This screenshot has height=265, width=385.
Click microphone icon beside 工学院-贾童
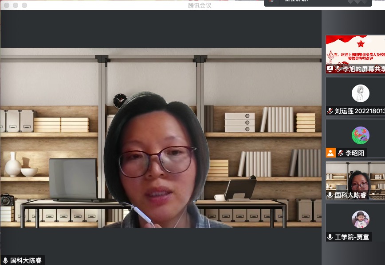point(330,237)
